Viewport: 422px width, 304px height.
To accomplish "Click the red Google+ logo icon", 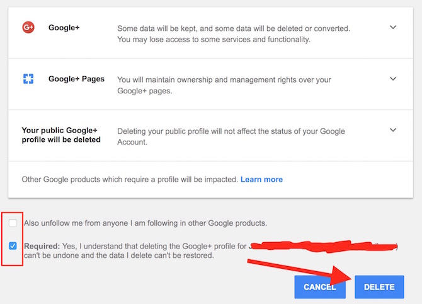I will 28,28.
